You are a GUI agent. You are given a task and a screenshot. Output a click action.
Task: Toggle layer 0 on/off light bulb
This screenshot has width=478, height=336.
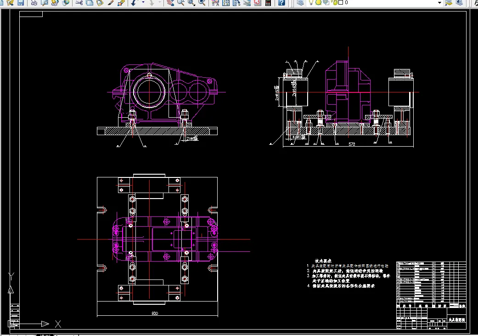311,2
